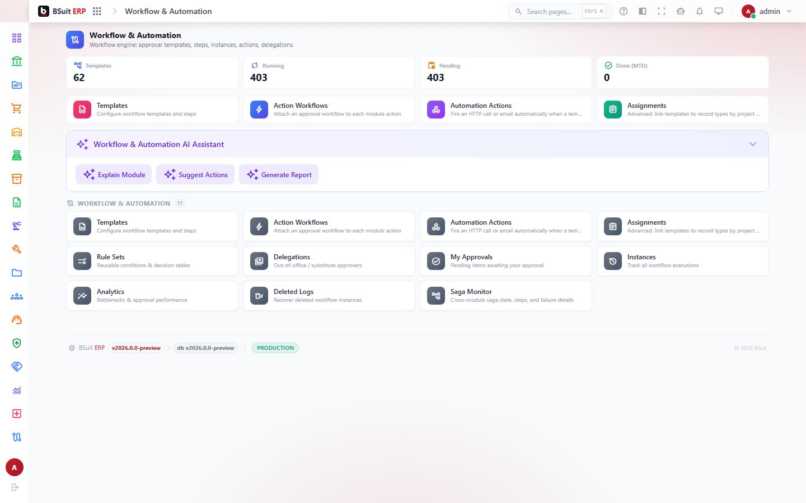Click the Suggest Actions button

point(195,174)
